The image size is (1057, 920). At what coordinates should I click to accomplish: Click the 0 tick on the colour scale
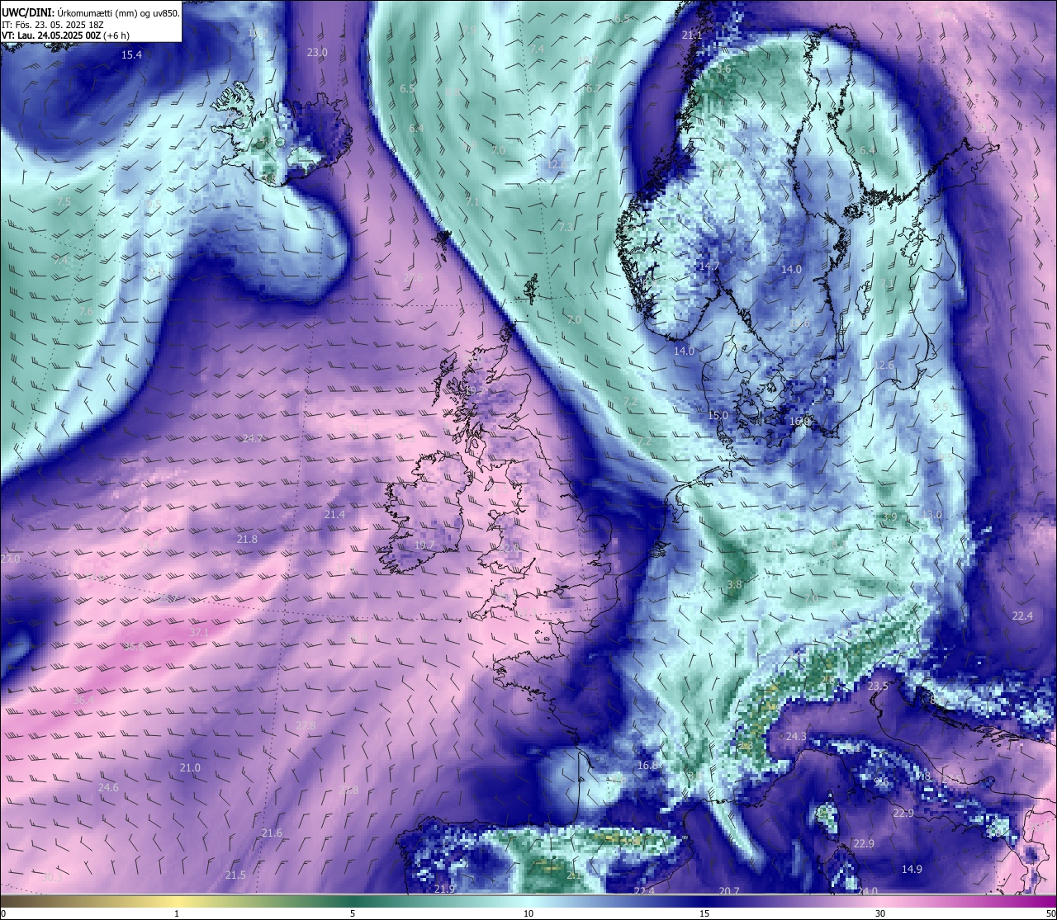click(3, 913)
